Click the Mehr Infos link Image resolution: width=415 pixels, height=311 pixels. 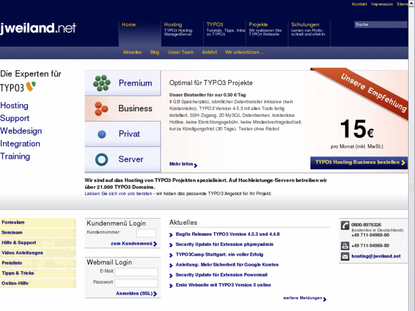pos(182,164)
